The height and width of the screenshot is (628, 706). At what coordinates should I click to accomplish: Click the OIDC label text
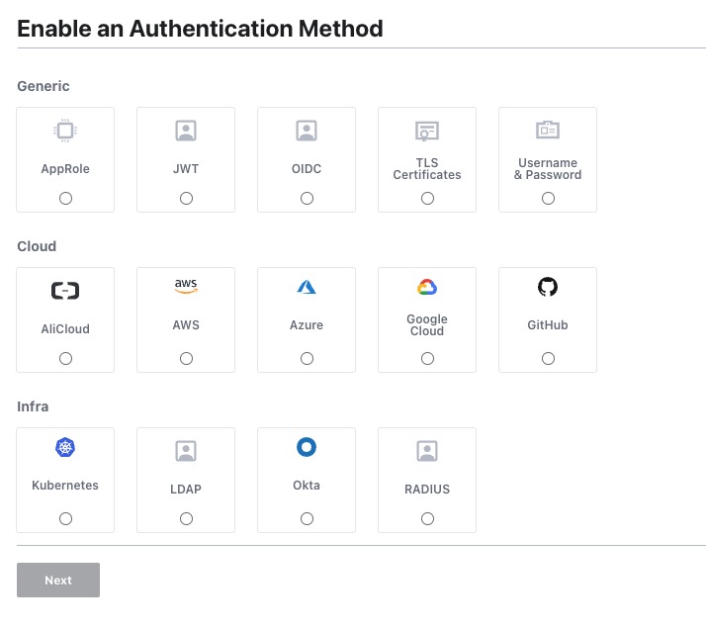pos(307,169)
